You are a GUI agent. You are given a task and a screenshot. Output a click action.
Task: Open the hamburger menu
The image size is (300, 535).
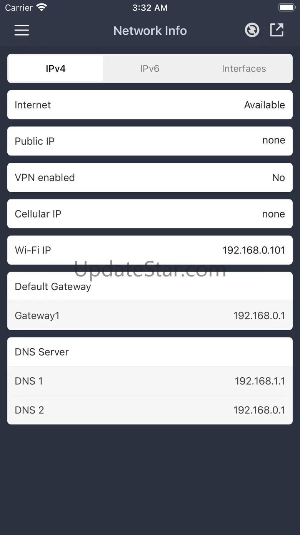22,30
